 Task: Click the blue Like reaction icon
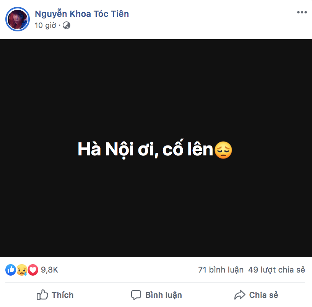(11, 270)
